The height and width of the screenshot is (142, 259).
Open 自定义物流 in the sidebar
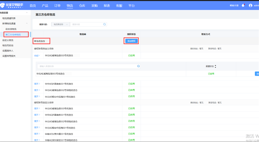click(8, 40)
